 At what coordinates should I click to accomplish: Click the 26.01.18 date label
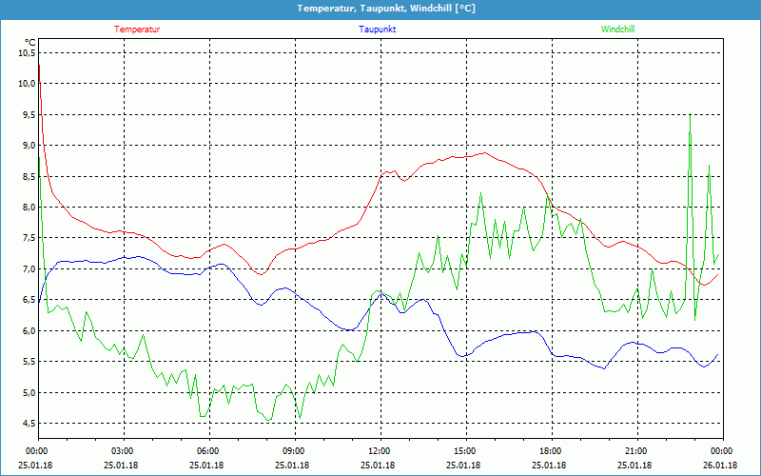721,466
